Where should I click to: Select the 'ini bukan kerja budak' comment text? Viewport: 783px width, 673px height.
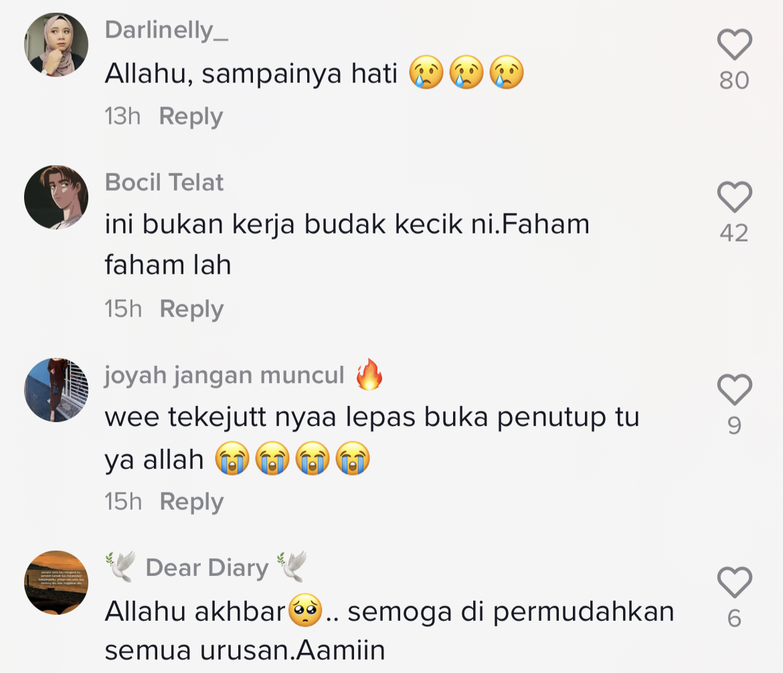click(x=347, y=244)
